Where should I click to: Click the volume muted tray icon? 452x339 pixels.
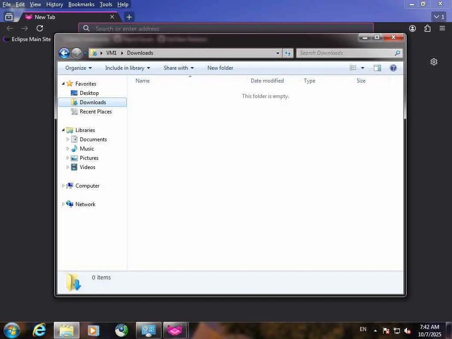click(407, 331)
